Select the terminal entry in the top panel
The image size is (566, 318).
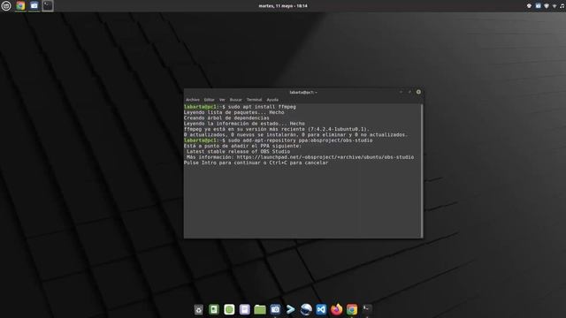tap(47, 6)
